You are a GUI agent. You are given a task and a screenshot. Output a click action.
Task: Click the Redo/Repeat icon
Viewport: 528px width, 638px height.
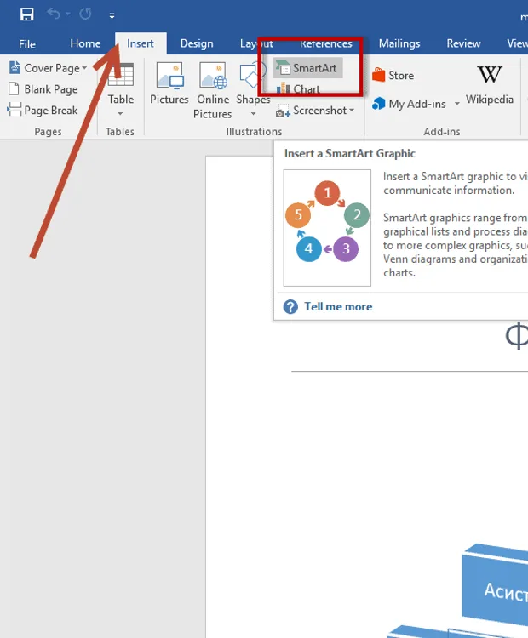click(x=85, y=14)
